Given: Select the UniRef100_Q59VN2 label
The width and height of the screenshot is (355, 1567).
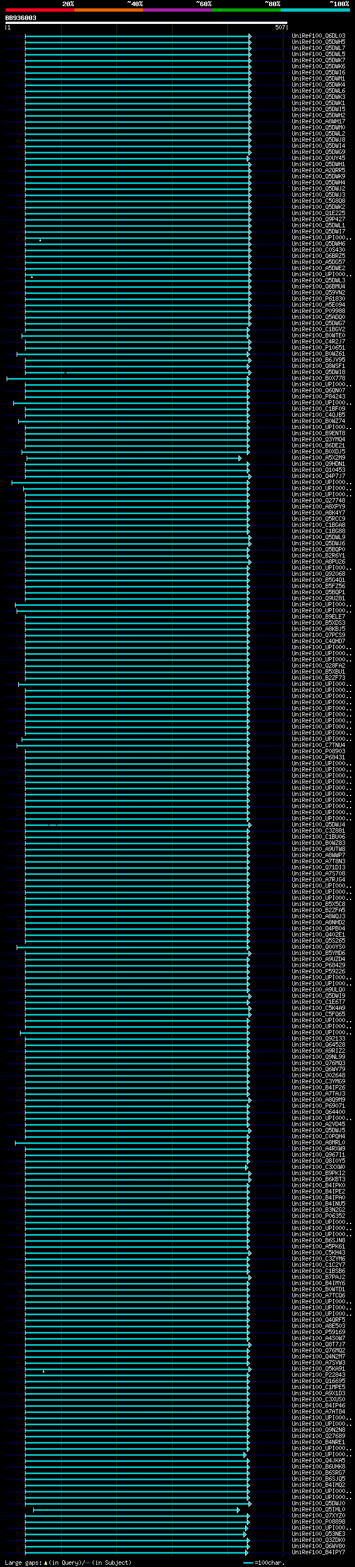Looking at the screenshot, I should click(318, 292).
